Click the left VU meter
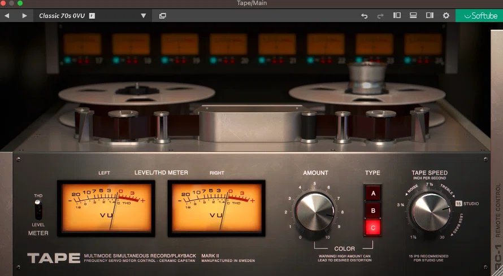This screenshot has height=276, width=503. coord(106,208)
